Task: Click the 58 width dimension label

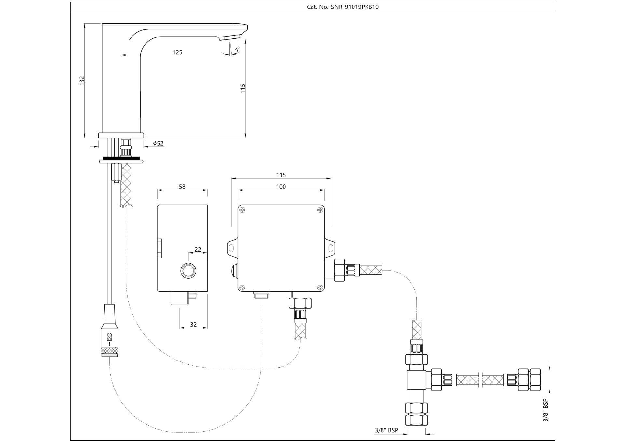Action: 182,187
